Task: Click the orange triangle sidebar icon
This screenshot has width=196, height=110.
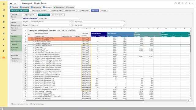Action: (x=4, y=57)
